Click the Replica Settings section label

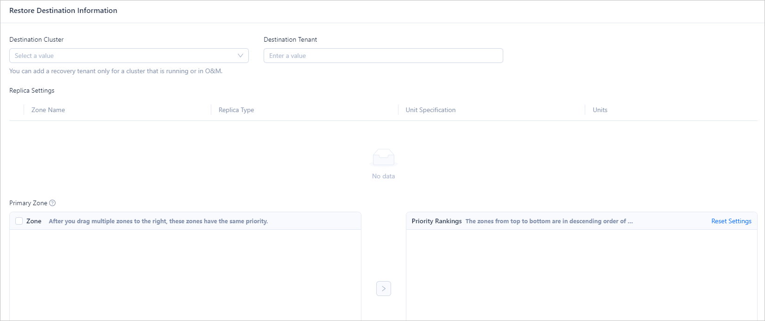pos(32,90)
